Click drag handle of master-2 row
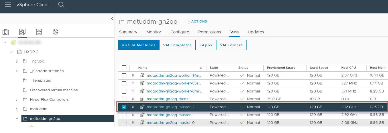Screen dimensions: 388x133 point(133,107)
